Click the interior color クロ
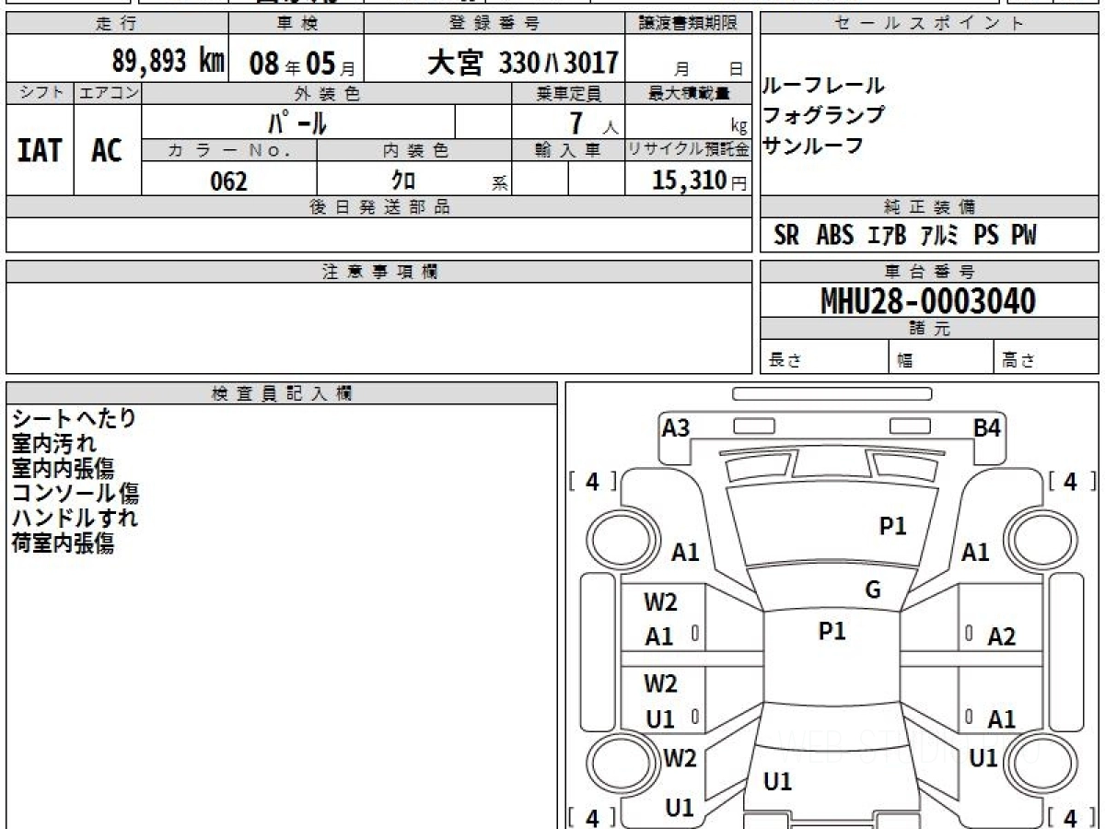Viewport: 1105px width, 829px height. point(402,181)
